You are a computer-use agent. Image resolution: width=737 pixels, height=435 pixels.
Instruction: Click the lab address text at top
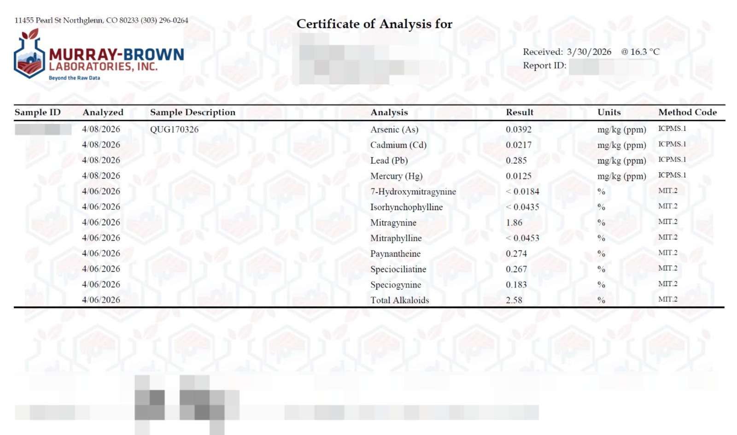(101, 20)
